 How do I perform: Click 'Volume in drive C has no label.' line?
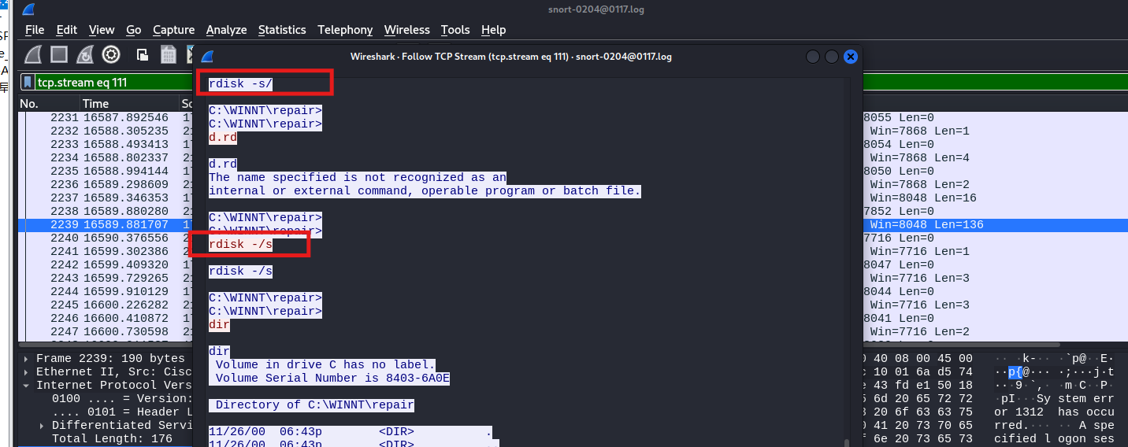[325, 365]
